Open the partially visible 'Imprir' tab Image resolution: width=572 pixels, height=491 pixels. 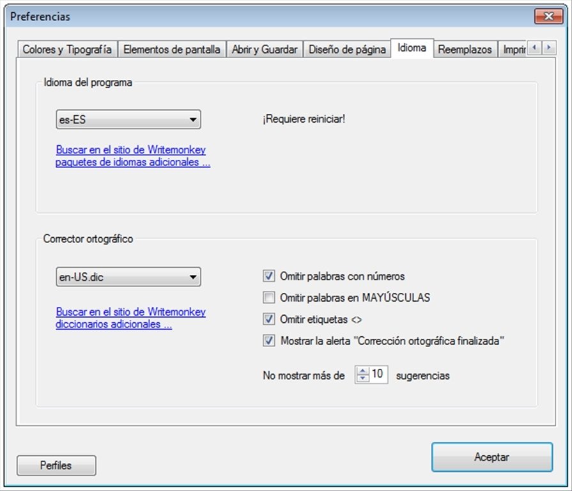point(513,49)
